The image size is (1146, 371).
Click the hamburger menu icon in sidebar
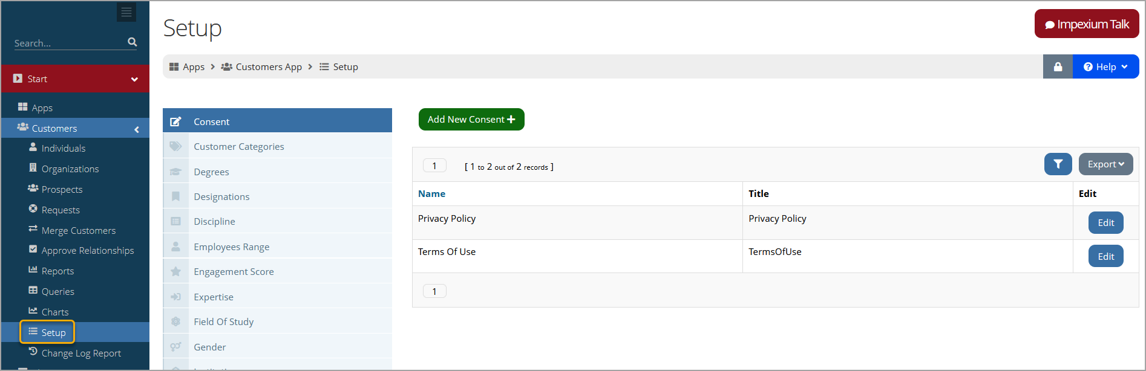click(x=126, y=12)
